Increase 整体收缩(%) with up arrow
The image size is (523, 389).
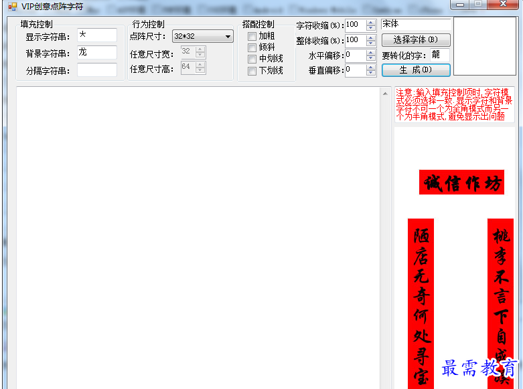[x=371, y=38]
